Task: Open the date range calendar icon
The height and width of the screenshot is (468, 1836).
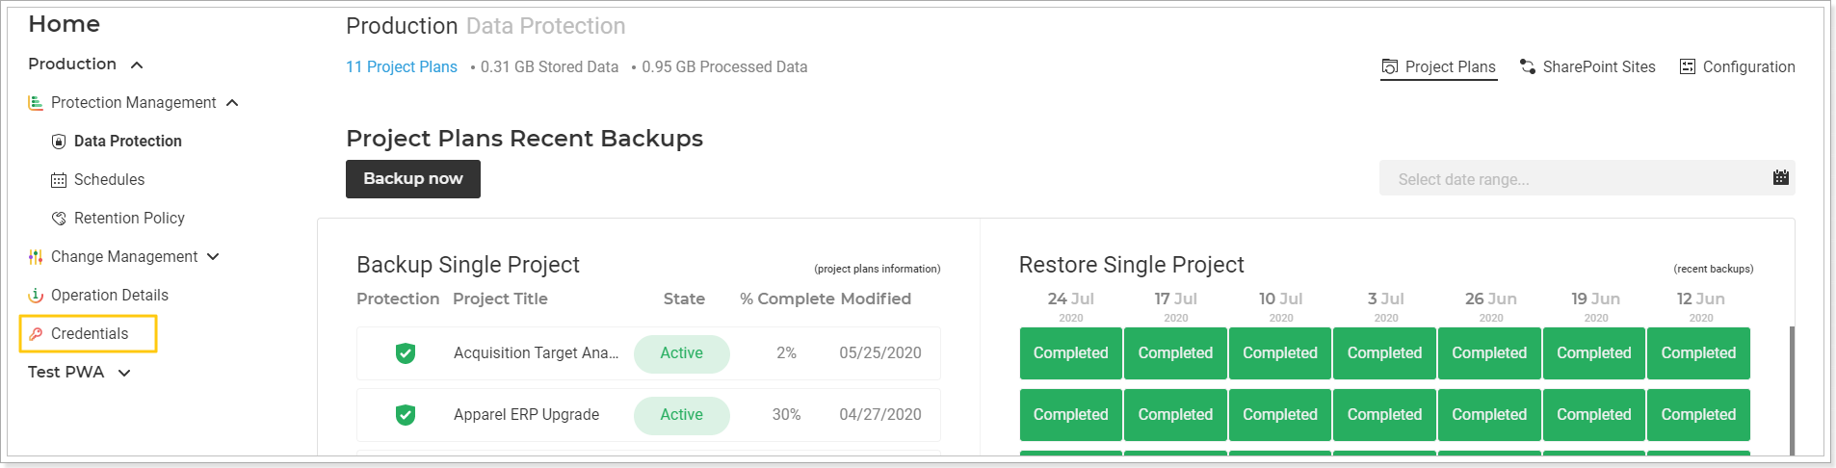Action: [x=1780, y=178]
